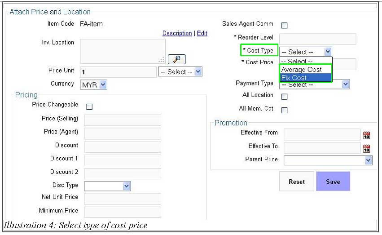Click the Save button

[x=333, y=181]
